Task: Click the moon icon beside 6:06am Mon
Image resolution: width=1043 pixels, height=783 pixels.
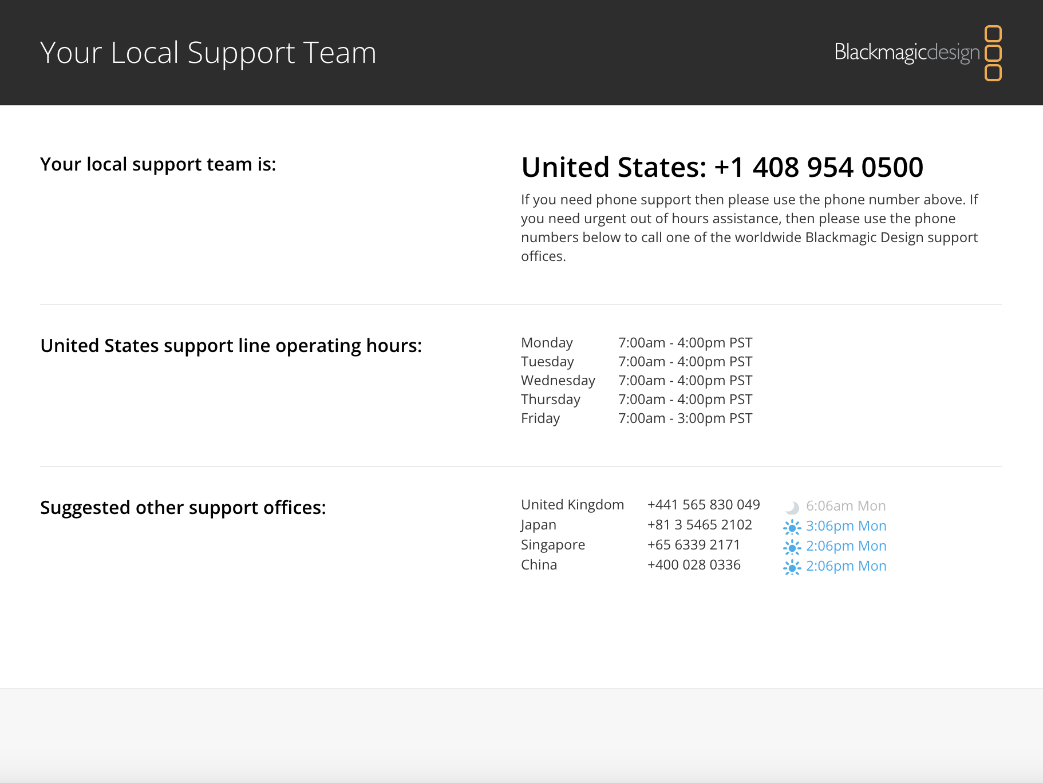Action: click(792, 507)
